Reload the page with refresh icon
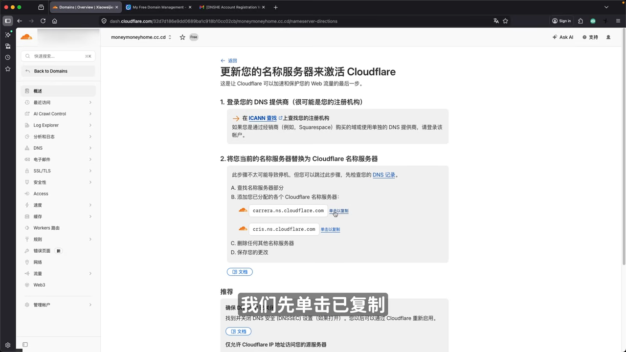The height and width of the screenshot is (352, 626). tap(43, 21)
